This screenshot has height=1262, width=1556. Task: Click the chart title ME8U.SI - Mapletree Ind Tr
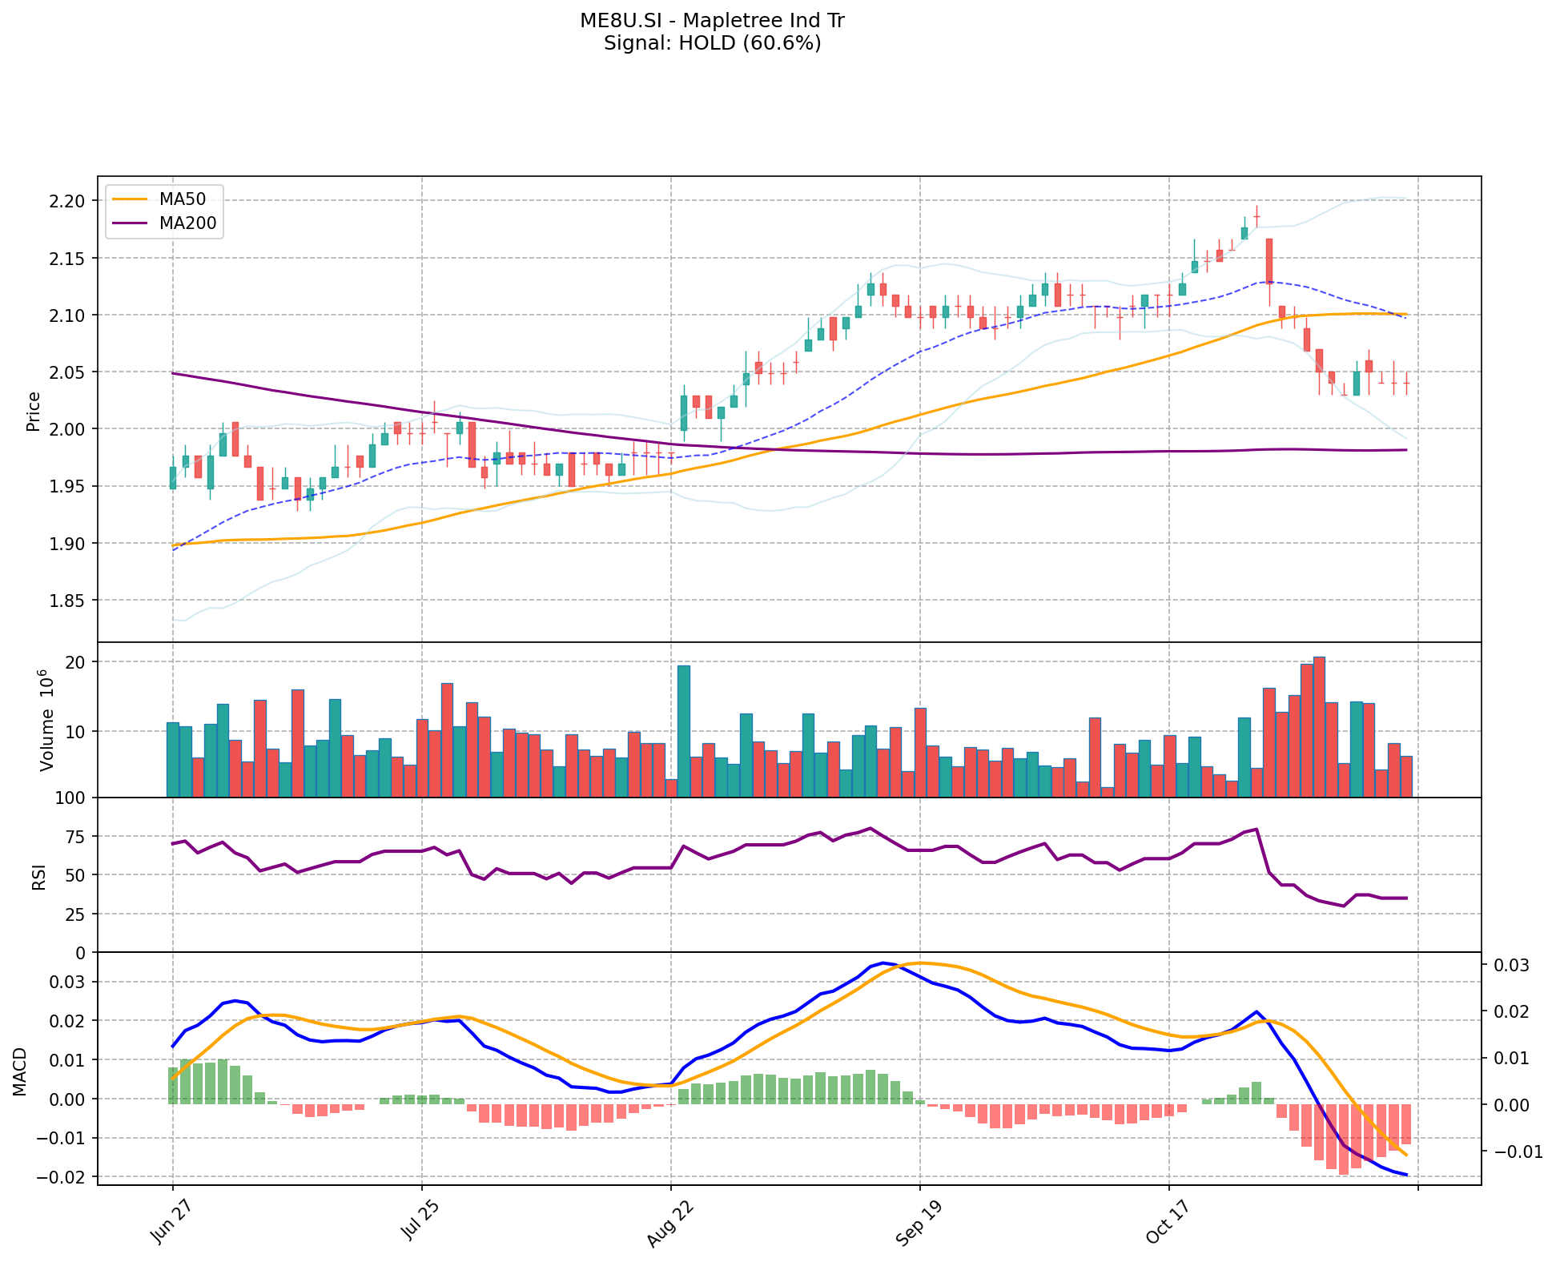pos(712,21)
